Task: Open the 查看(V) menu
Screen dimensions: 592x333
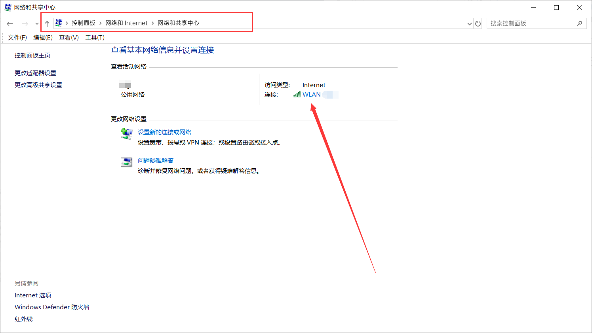Action: coord(69,38)
